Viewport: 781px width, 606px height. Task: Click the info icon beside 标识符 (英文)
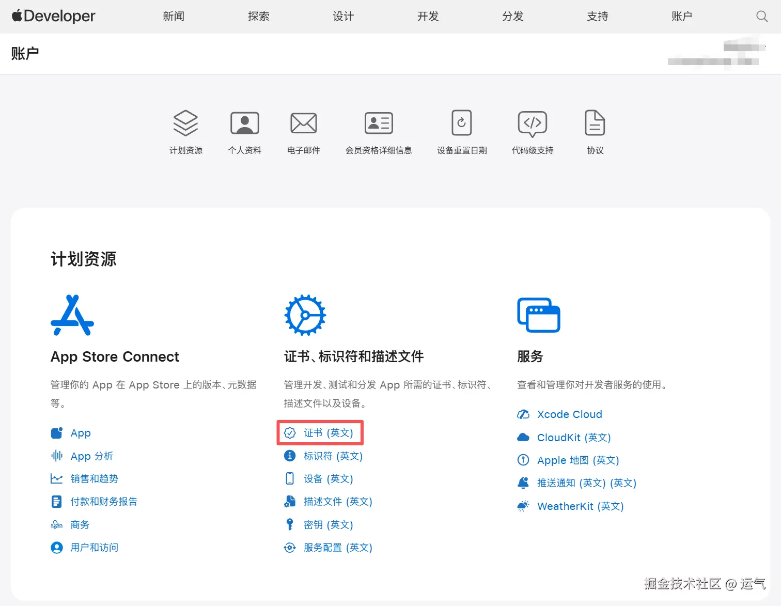pyautogui.click(x=290, y=456)
